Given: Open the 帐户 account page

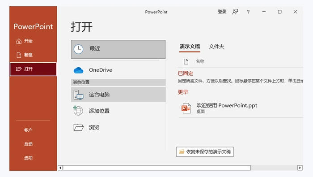Looking at the screenshot, I should pyautogui.click(x=28, y=130).
